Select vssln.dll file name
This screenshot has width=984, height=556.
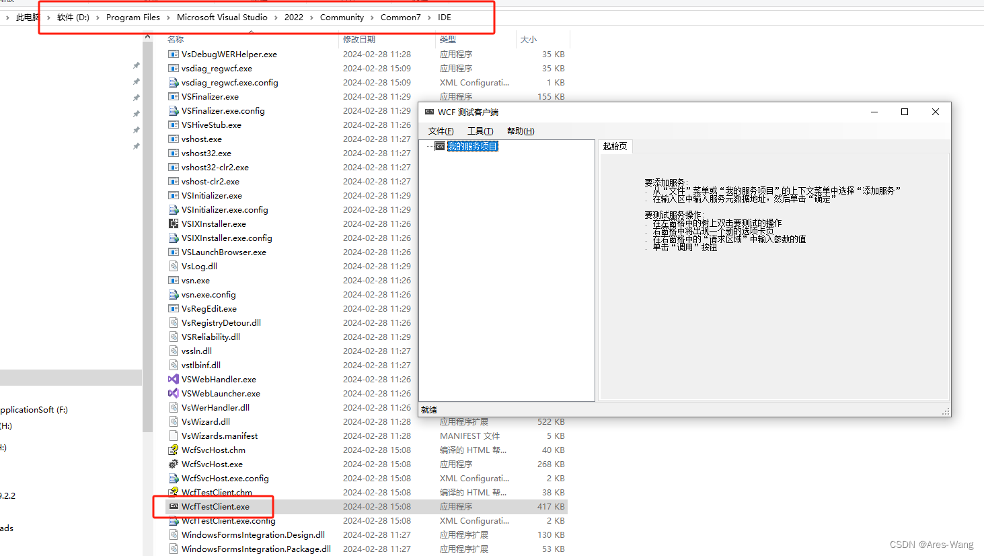point(196,351)
